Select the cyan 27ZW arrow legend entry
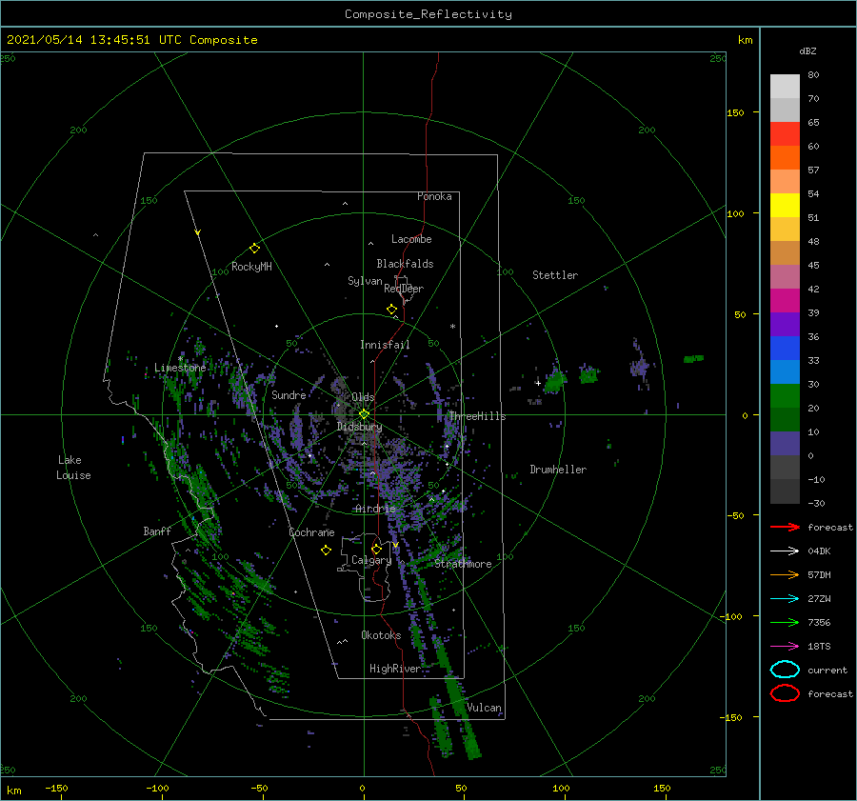This screenshot has width=857, height=801. tap(785, 599)
